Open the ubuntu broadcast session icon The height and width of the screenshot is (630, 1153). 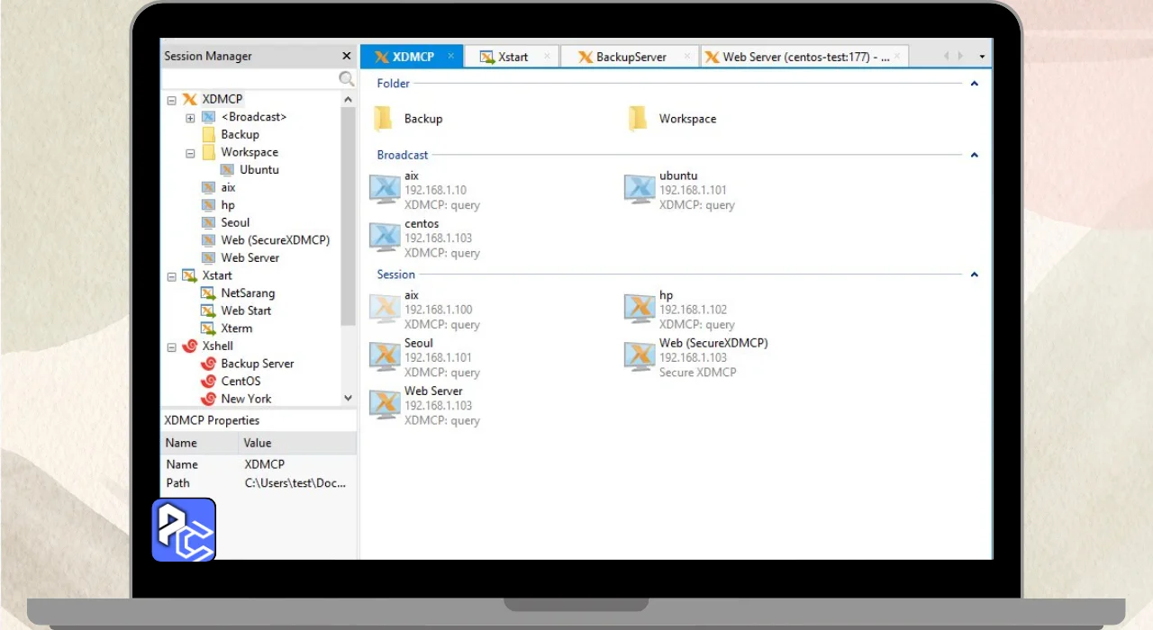640,189
